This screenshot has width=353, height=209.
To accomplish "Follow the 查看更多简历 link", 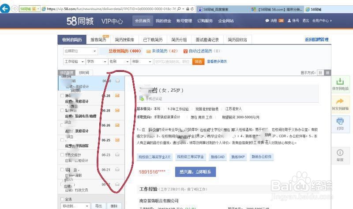I will (x=217, y=61).
